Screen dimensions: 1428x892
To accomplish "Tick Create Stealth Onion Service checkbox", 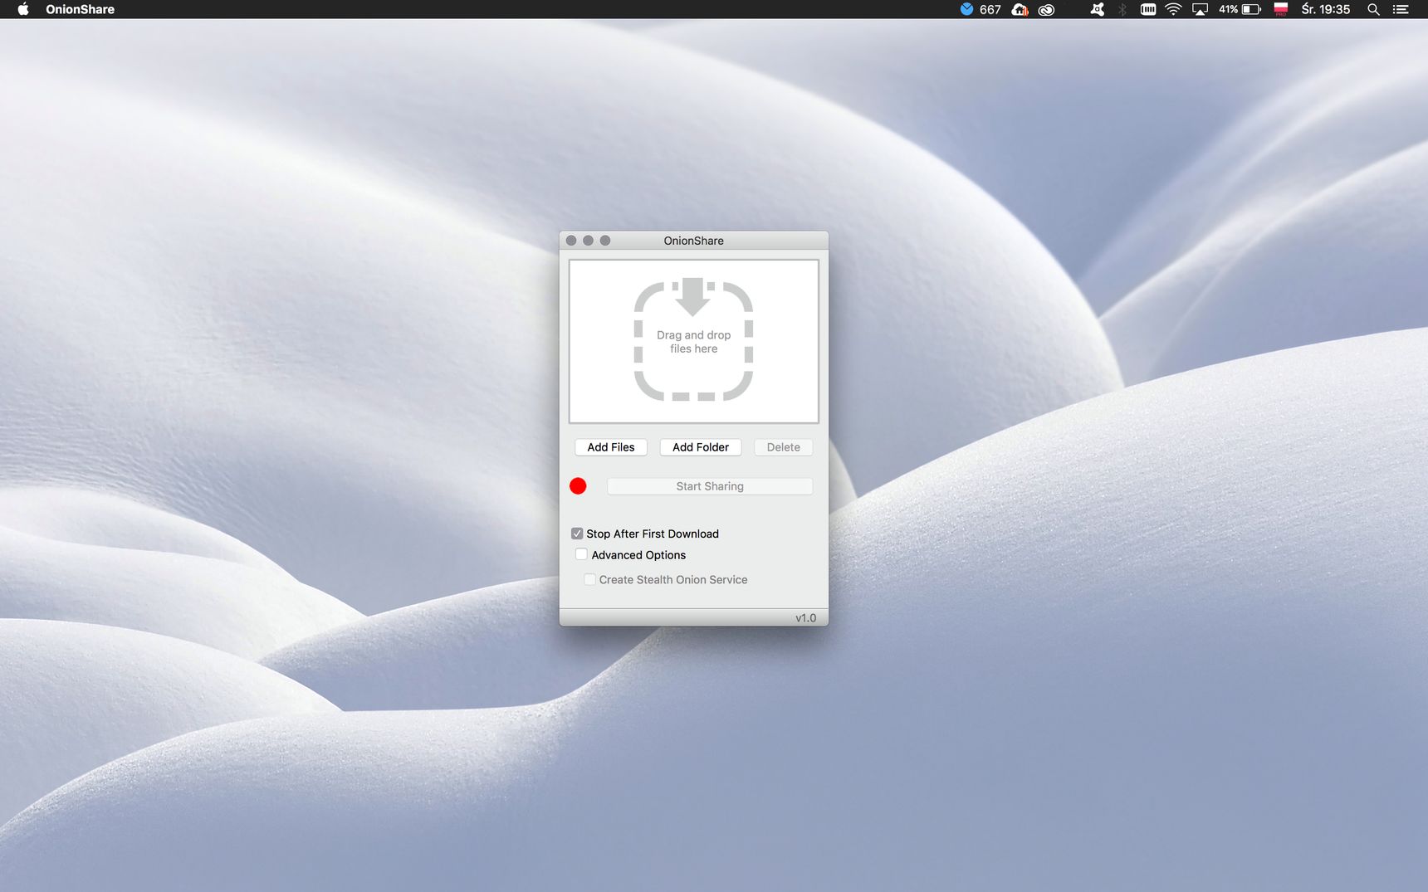I will coord(589,579).
